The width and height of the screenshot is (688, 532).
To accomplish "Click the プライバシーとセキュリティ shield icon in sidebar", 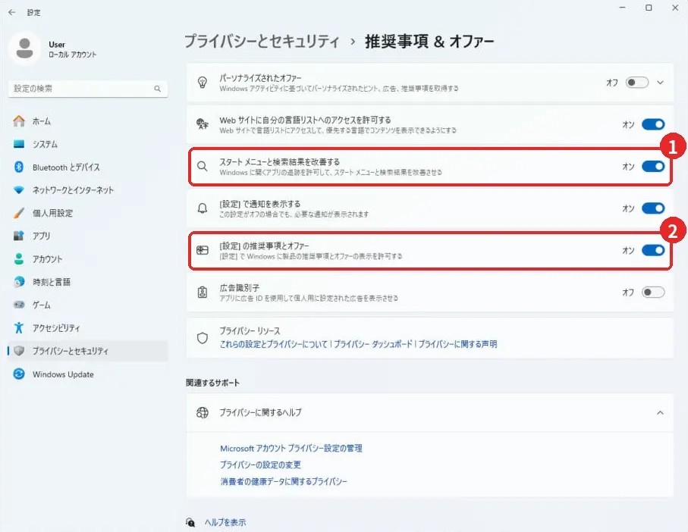I will 19,351.
